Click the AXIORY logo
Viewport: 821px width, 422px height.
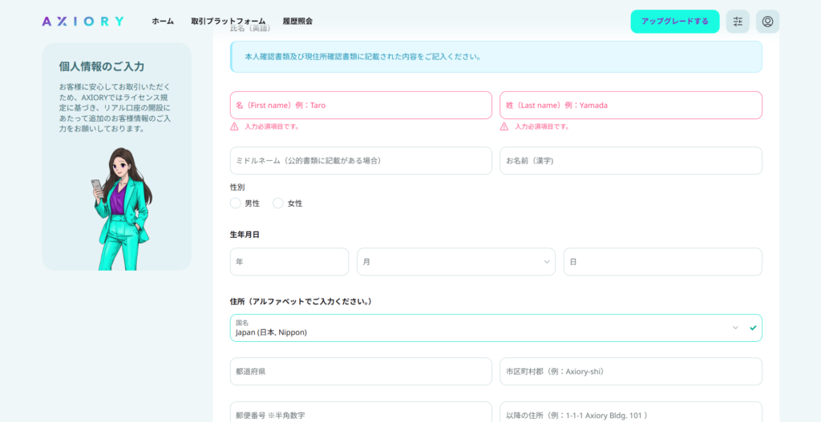pos(83,22)
